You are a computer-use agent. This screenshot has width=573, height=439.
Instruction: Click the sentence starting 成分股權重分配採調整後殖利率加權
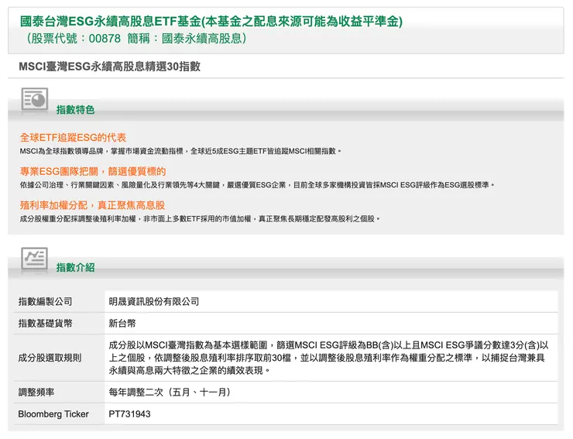(200, 218)
